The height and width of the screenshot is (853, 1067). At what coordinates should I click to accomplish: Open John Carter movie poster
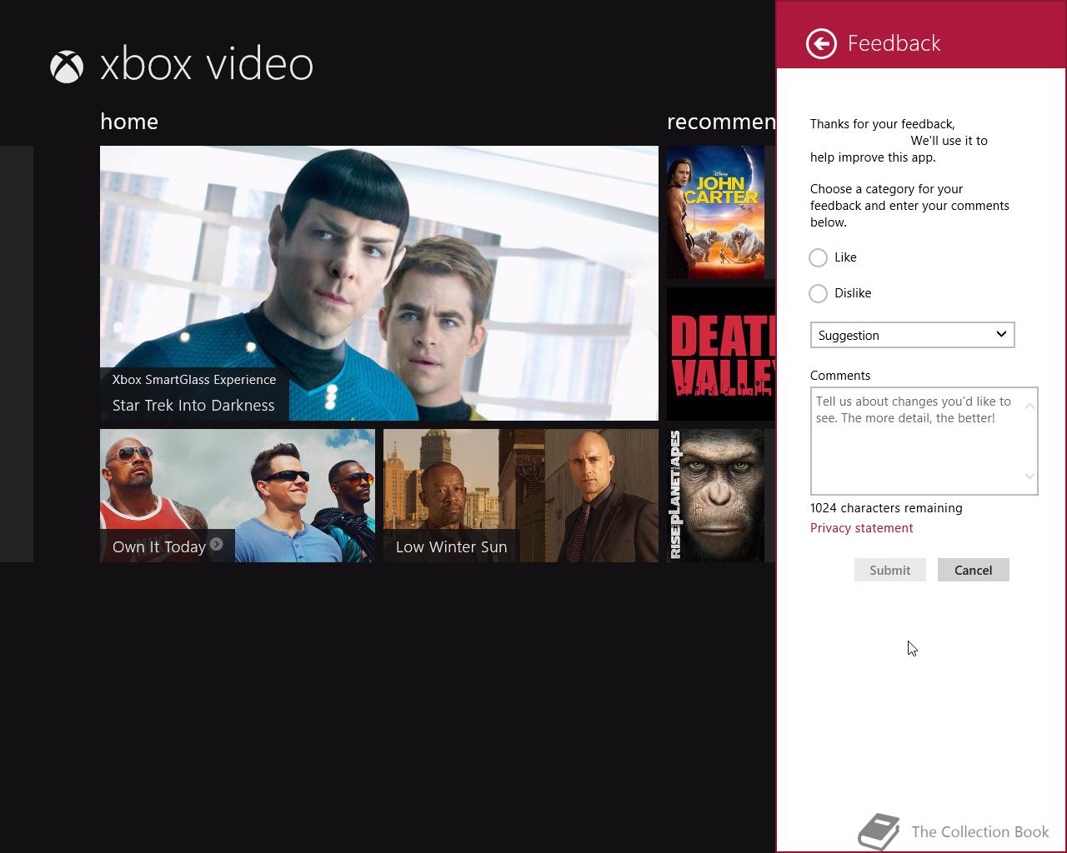[715, 212]
